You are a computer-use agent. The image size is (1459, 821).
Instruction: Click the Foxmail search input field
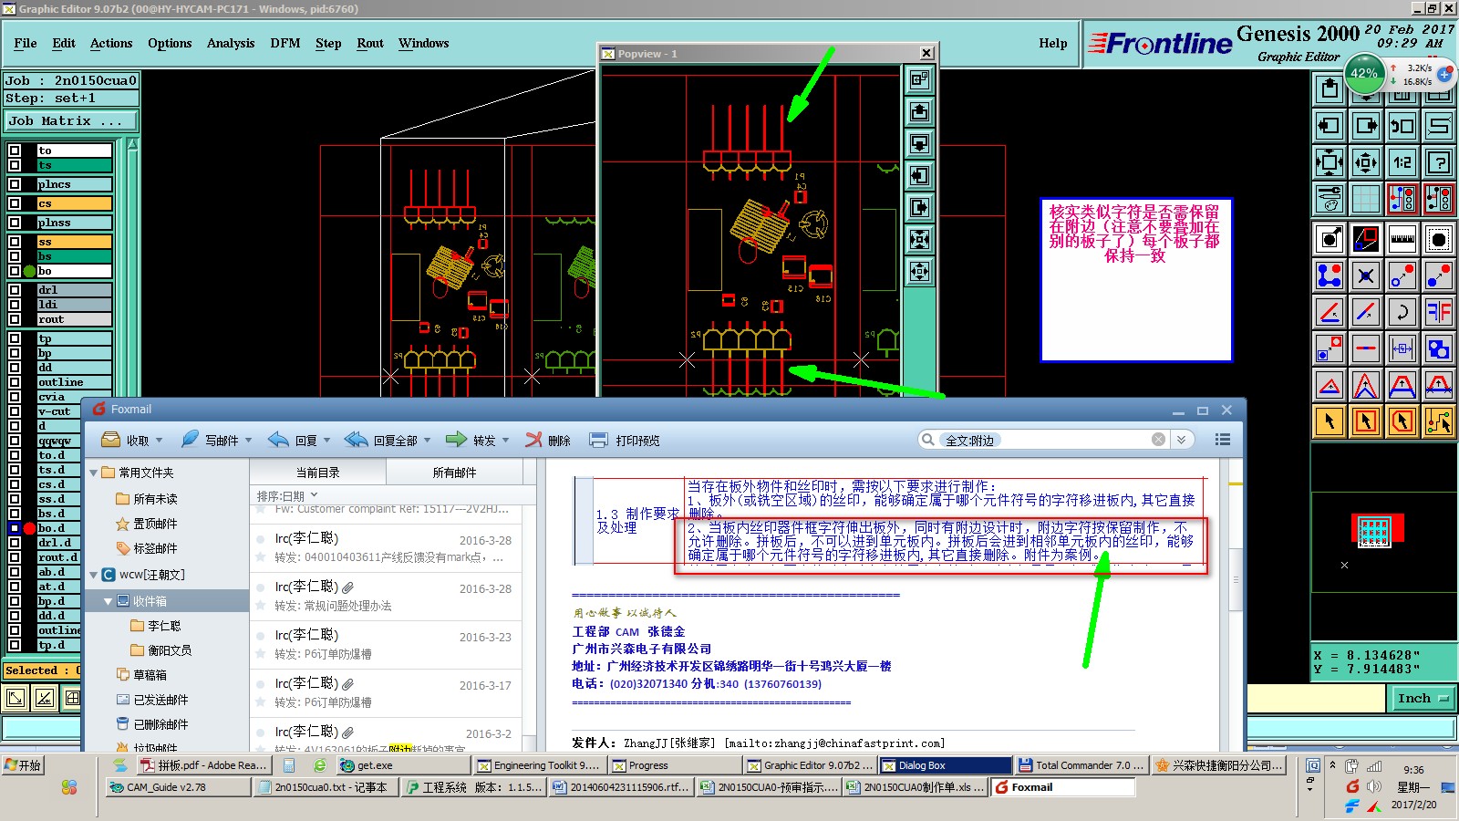[x=1044, y=440]
